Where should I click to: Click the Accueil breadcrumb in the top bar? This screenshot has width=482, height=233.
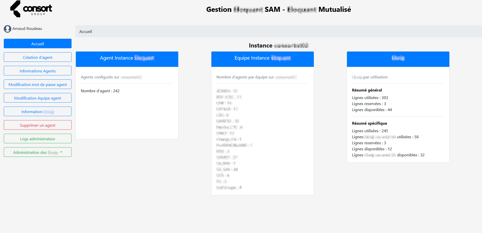86,32
